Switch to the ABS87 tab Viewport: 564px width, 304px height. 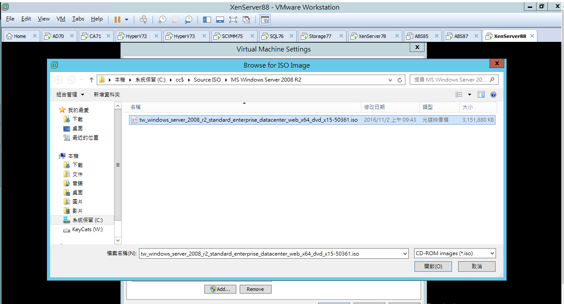(461, 36)
